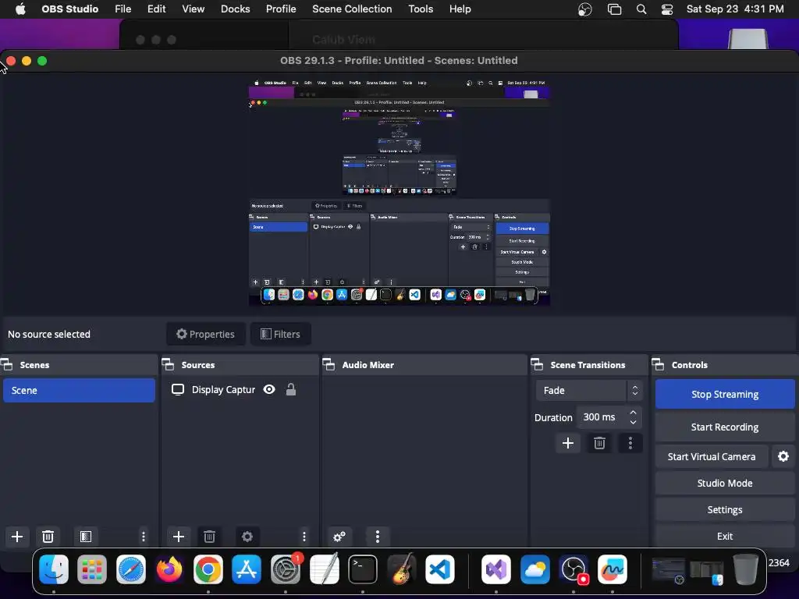Open Sources dock three-dot menu
The height and width of the screenshot is (599, 799).
(x=304, y=537)
